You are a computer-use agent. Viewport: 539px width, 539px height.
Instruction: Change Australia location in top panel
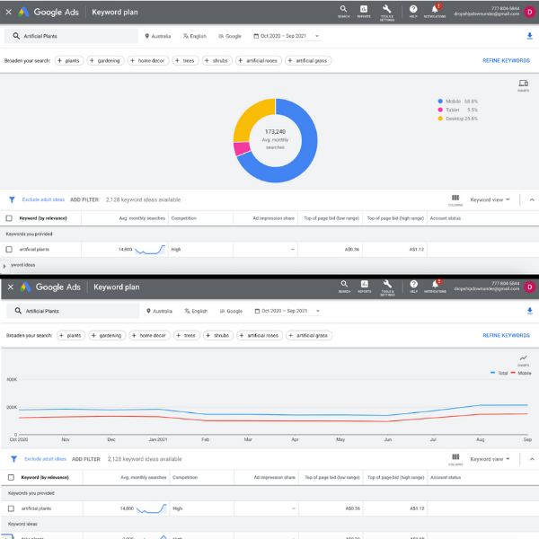click(158, 36)
